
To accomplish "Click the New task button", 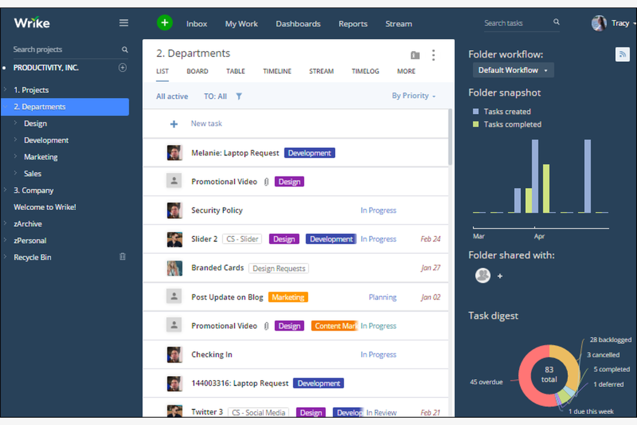I will pos(206,124).
